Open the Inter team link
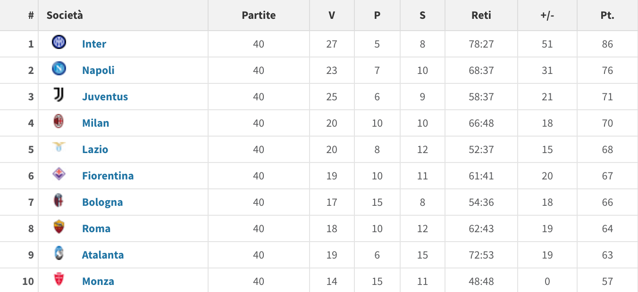The image size is (638, 292). click(x=94, y=44)
